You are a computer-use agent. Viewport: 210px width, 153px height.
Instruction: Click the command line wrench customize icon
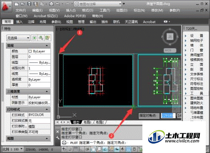click(x=58, y=137)
